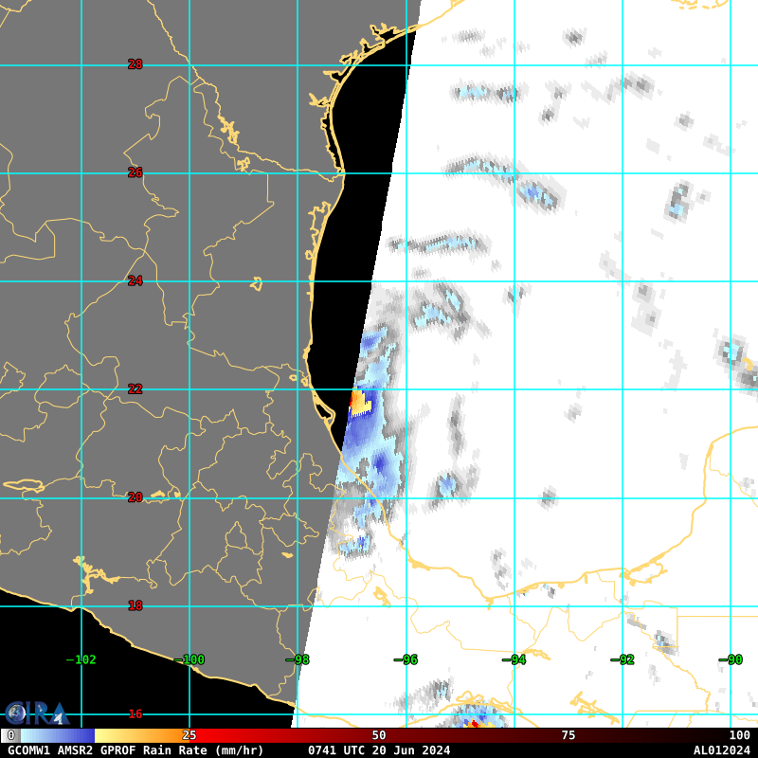Image resolution: width=758 pixels, height=758 pixels.
Task: Click the longitude label -100
Action: [x=189, y=659]
